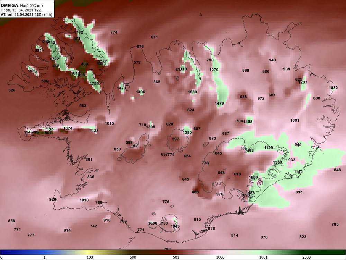Click the map value 1133
The image size is (346, 260).
94,131
